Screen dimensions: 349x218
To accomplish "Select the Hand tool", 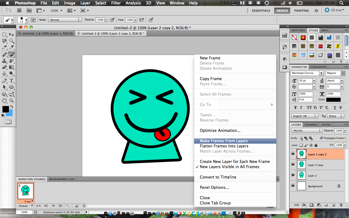I will (x=4, y=101).
